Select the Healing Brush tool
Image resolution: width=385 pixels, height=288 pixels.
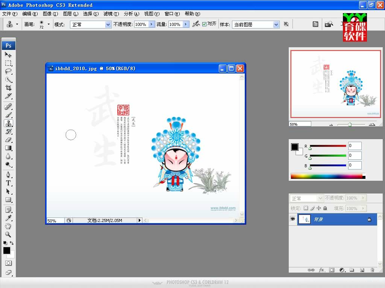point(8,106)
